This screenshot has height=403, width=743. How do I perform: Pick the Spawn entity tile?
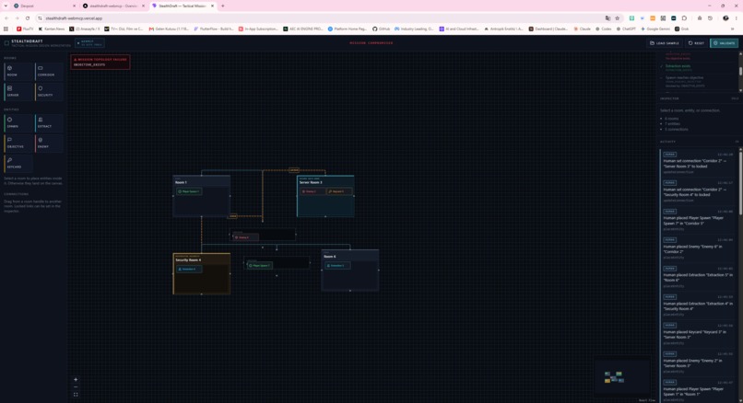point(18,123)
